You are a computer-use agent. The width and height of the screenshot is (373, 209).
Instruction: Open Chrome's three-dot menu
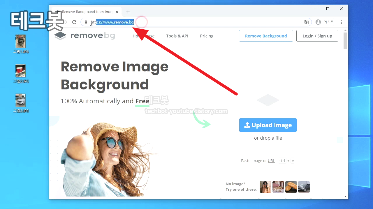(342, 22)
